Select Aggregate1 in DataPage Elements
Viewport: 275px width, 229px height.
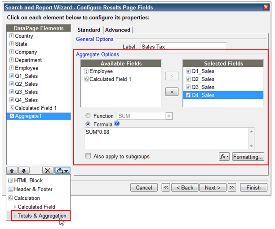(38, 116)
